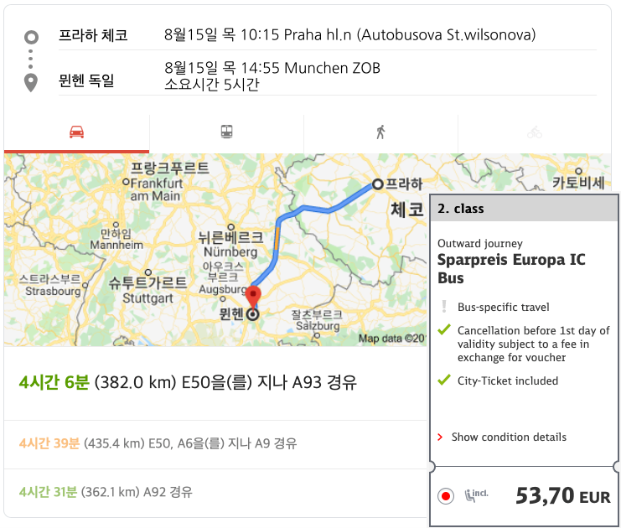
Task: Click Nürnberg city label on the map
Action: pyautogui.click(x=230, y=252)
